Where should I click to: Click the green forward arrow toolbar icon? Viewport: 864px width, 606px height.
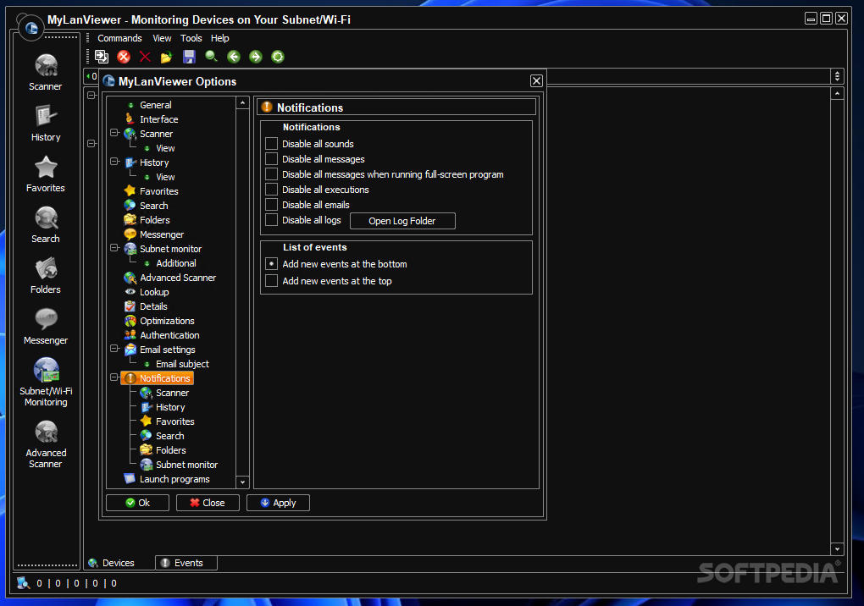pos(256,56)
